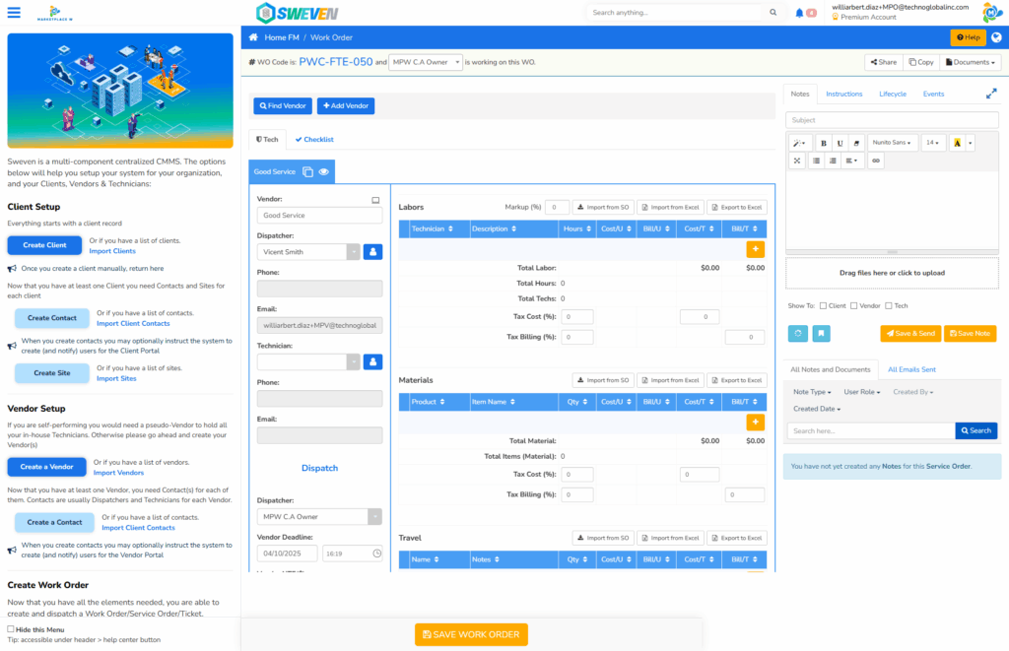
Task: Click the Drag files here upload area
Action: [x=892, y=273]
